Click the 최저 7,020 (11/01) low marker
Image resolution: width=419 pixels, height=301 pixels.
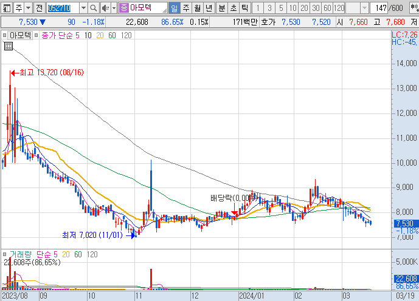coord(99,235)
